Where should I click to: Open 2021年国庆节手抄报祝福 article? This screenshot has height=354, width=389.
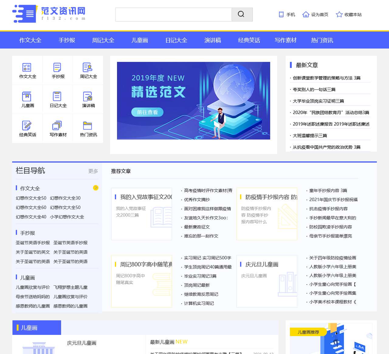(333, 200)
